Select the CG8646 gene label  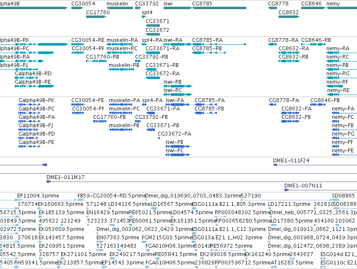pyautogui.click(x=311, y=4)
